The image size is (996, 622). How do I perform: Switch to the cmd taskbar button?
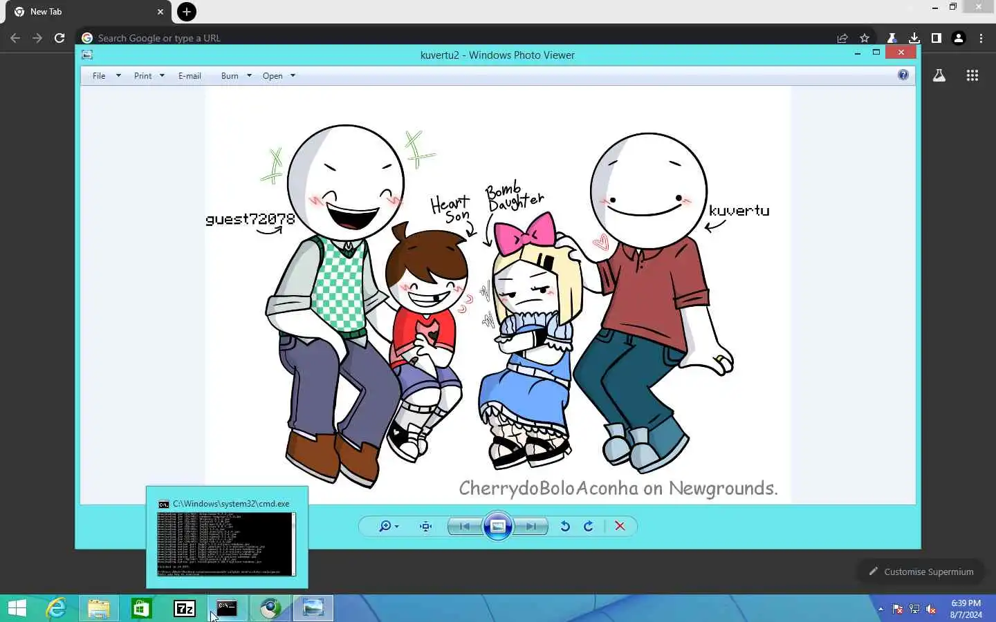tap(228, 608)
